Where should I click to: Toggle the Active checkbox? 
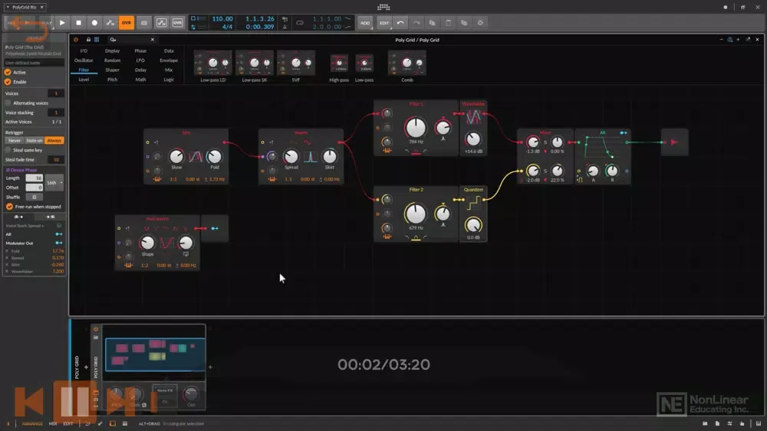[8, 72]
